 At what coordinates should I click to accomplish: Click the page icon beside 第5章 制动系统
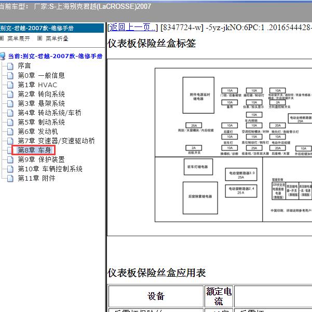10,122
